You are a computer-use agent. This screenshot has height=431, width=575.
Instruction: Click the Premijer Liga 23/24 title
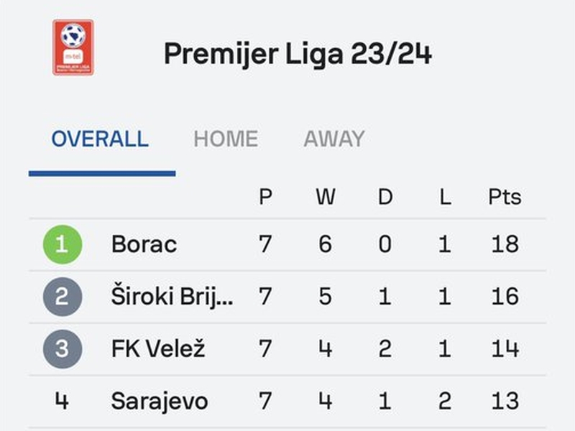pyautogui.click(x=298, y=53)
